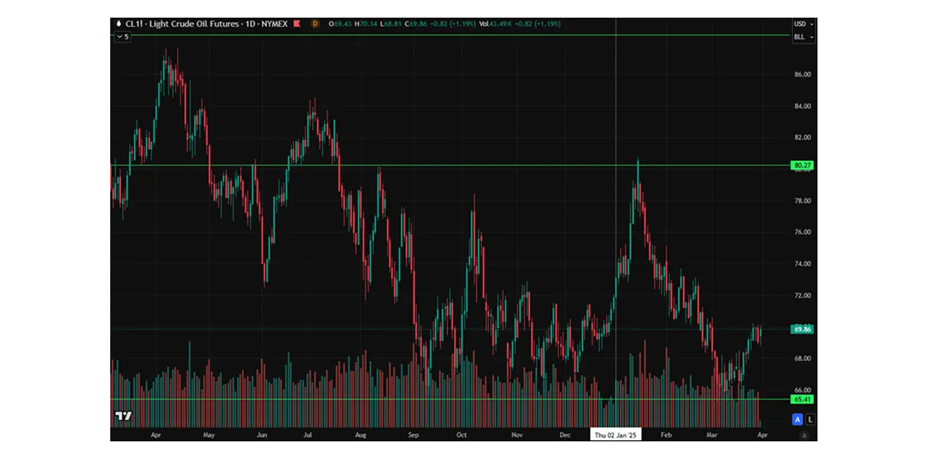
Task: Collapse the indicator legend showing 5
Action: click(x=122, y=36)
